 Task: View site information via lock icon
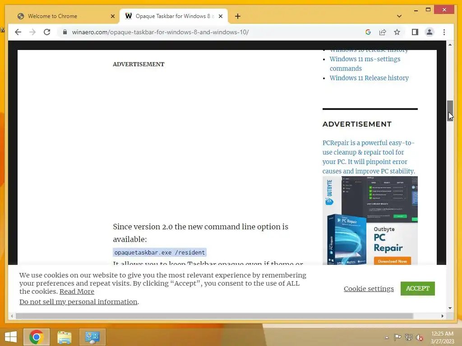tap(65, 32)
